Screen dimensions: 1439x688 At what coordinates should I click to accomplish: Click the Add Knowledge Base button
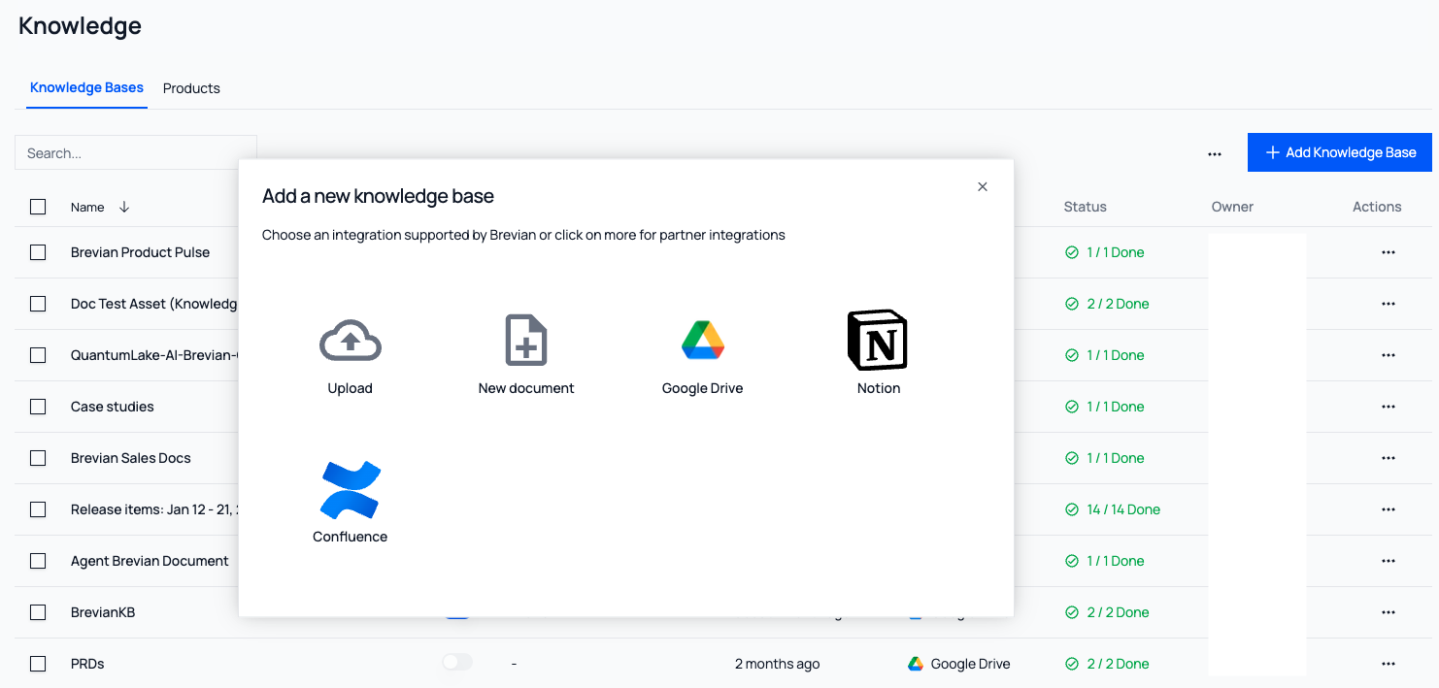[1339, 152]
